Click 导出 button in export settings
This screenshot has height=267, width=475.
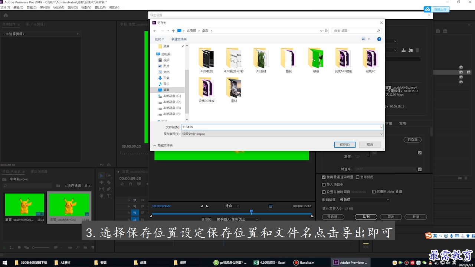tap(391, 217)
